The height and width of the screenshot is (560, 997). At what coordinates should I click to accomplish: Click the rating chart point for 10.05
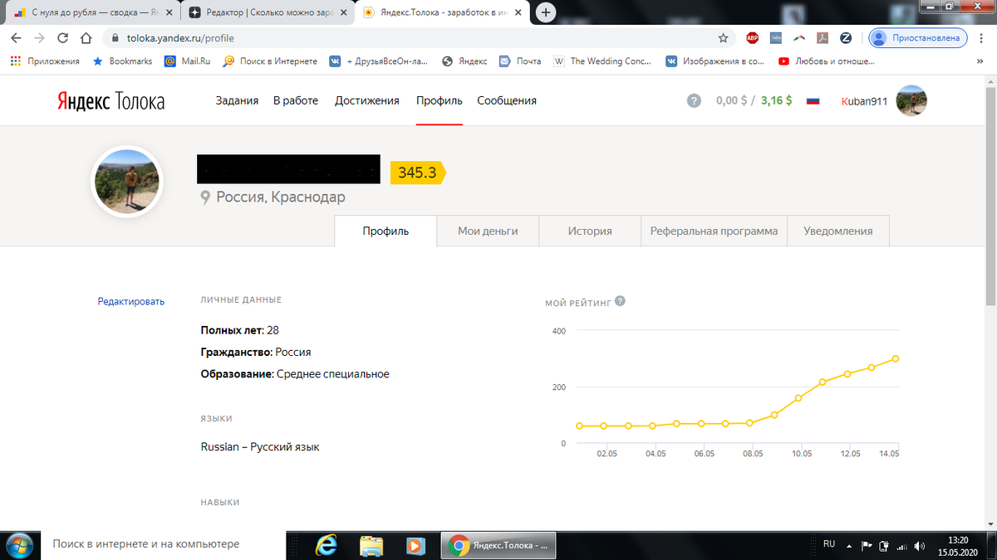pyautogui.click(x=798, y=398)
